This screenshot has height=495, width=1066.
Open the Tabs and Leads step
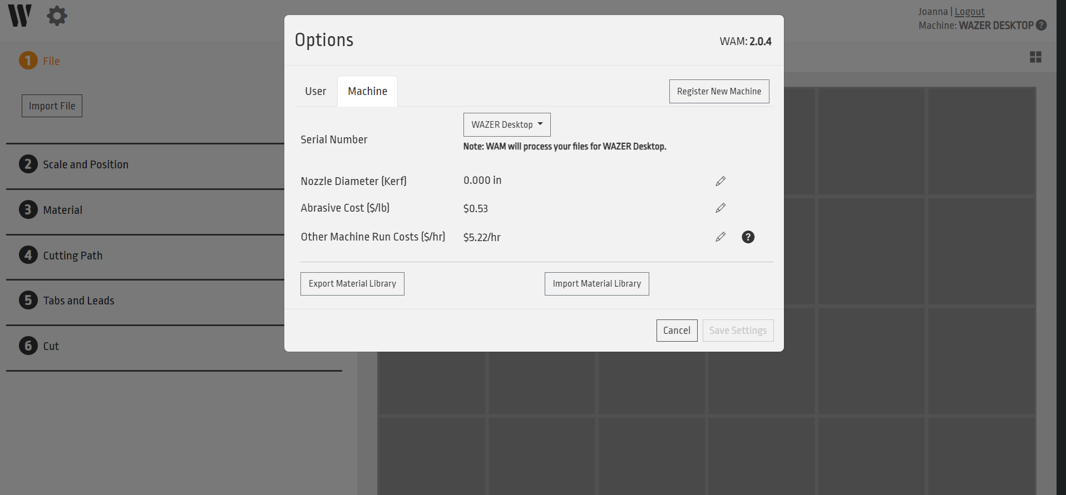click(x=78, y=301)
